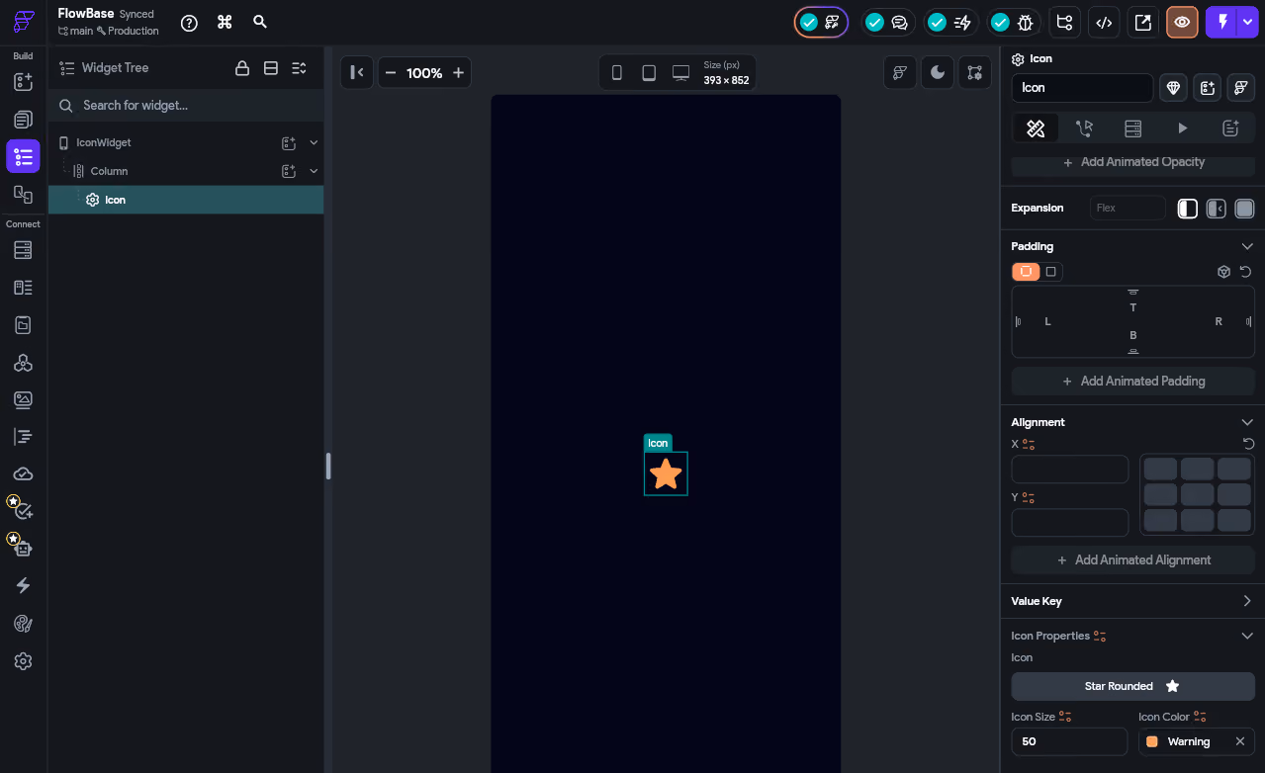1265x773 pixels.
Task: Open the help question mark icon
Action: [189, 22]
